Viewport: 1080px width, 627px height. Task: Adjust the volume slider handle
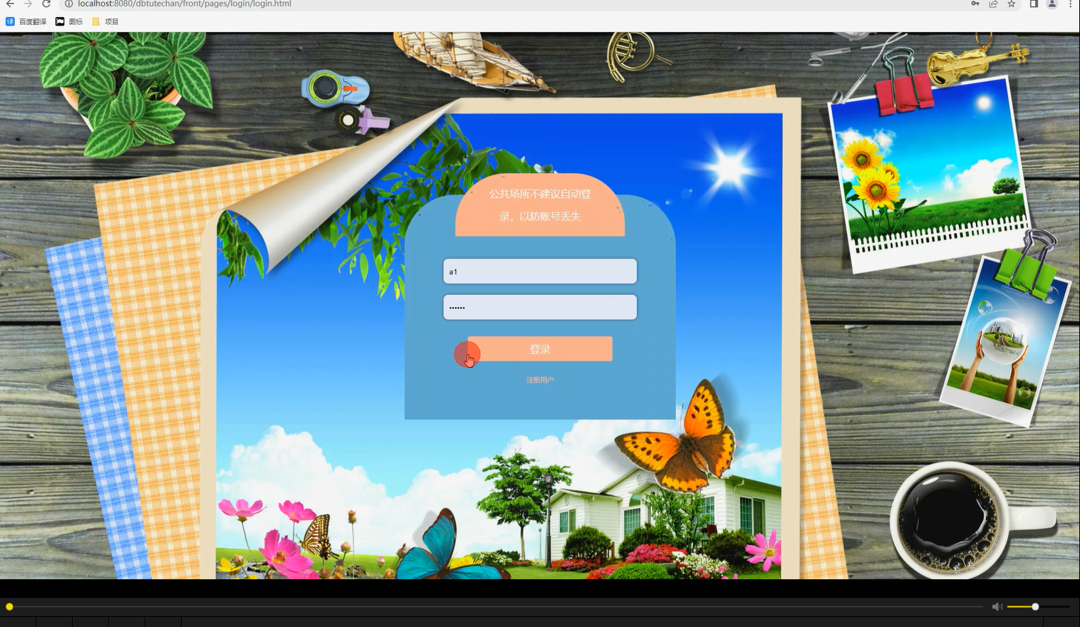[1035, 606]
